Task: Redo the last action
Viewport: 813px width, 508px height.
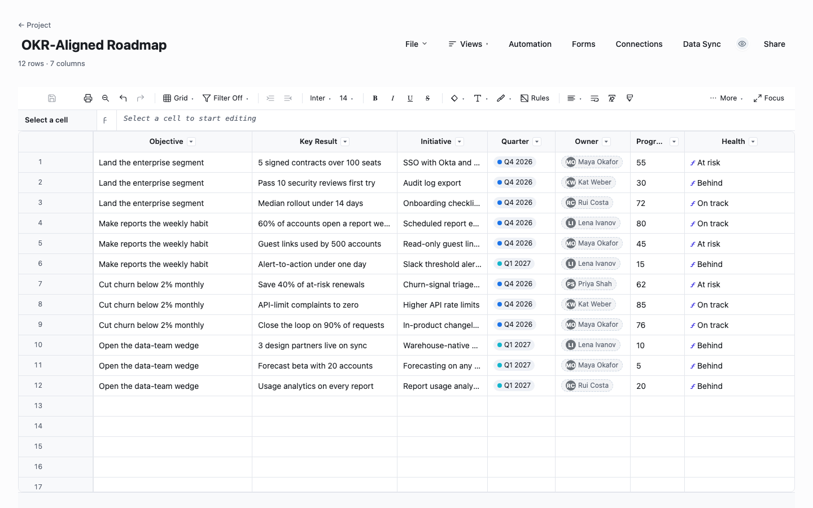Action: [x=141, y=98]
